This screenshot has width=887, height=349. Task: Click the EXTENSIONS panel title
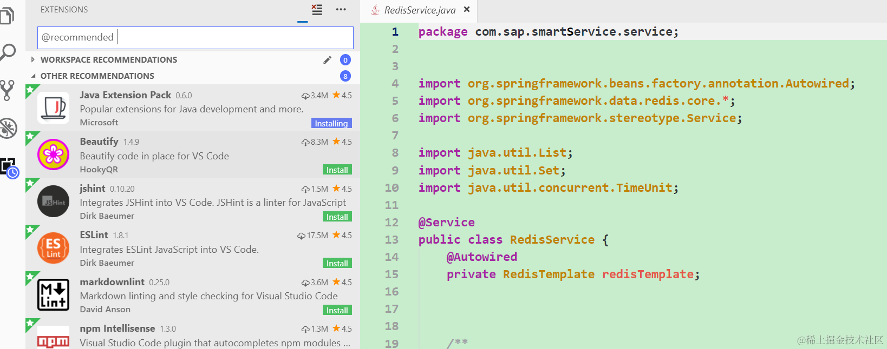[64, 10]
